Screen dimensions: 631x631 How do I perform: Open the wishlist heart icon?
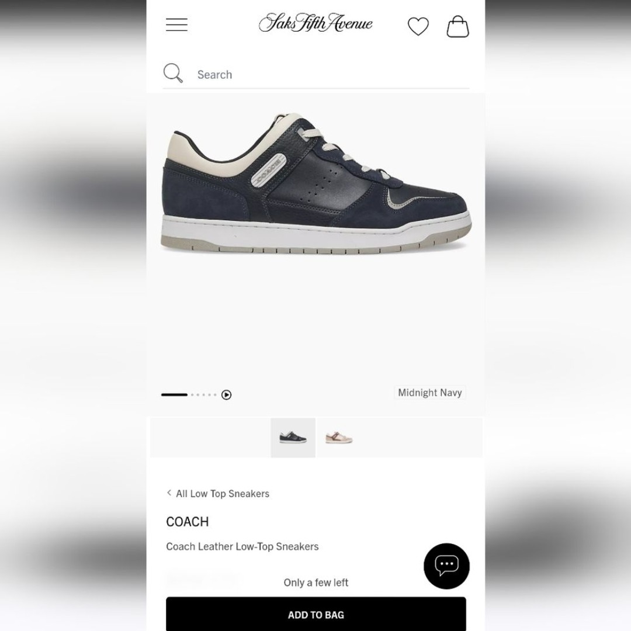(418, 26)
